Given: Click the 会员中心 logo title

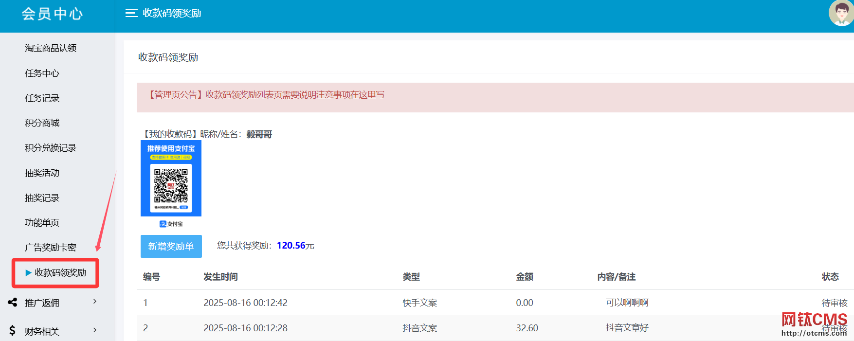Looking at the screenshot, I should (x=52, y=14).
